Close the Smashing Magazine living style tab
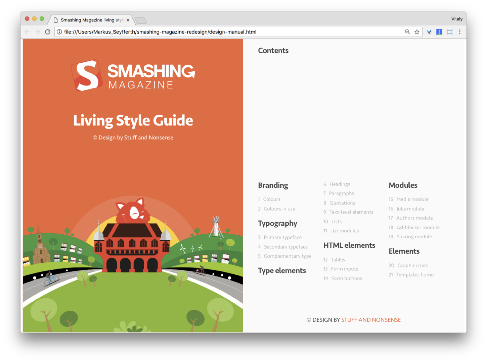Viewport: 487px width, 362px height. (128, 20)
